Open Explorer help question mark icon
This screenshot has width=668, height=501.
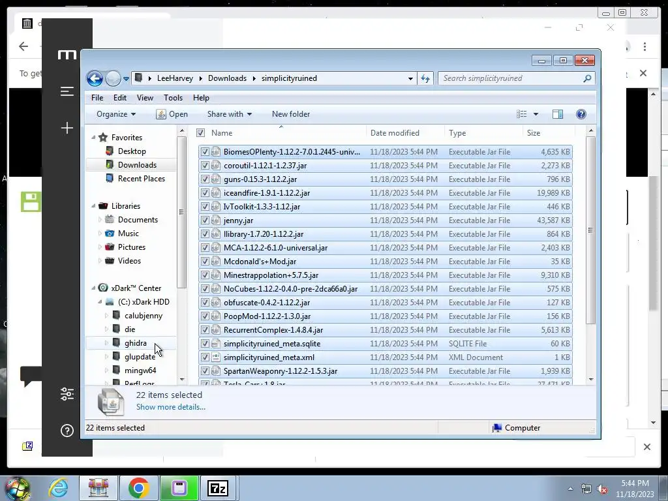pos(581,114)
